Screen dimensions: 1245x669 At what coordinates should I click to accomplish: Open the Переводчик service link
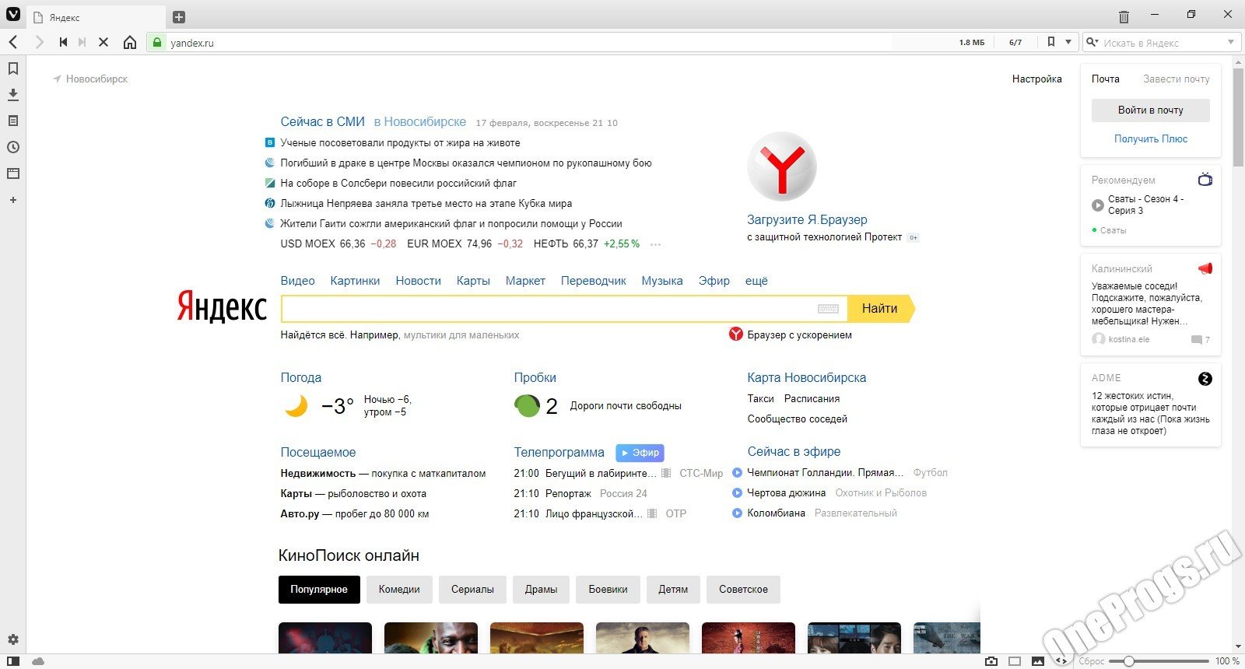[593, 281]
